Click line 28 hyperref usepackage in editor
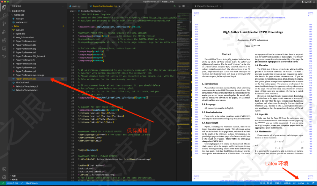 [113, 98]
